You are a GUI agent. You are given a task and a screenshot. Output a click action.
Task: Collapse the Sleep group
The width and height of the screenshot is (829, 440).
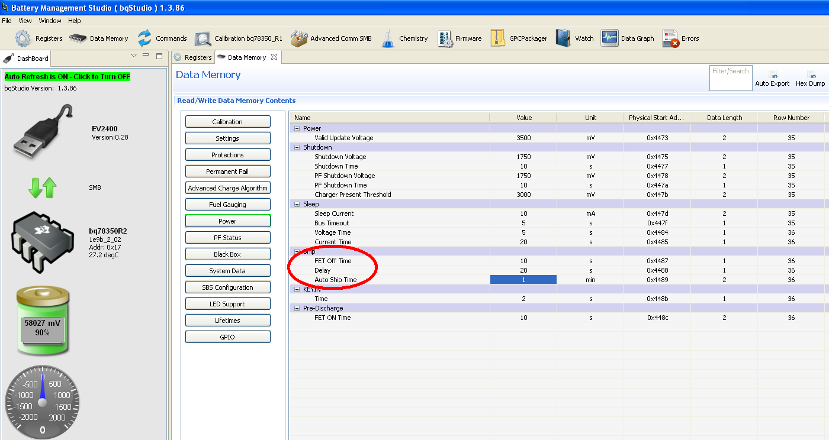[297, 204]
